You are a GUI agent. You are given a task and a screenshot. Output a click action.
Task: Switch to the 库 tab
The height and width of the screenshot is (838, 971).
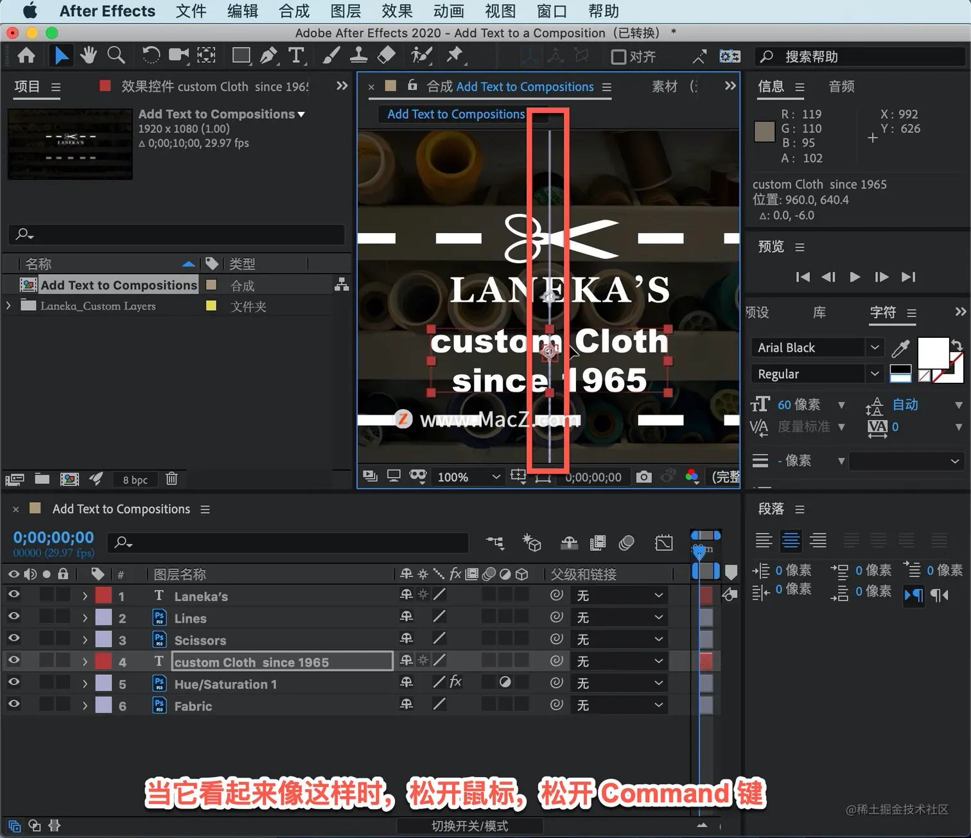pyautogui.click(x=819, y=313)
